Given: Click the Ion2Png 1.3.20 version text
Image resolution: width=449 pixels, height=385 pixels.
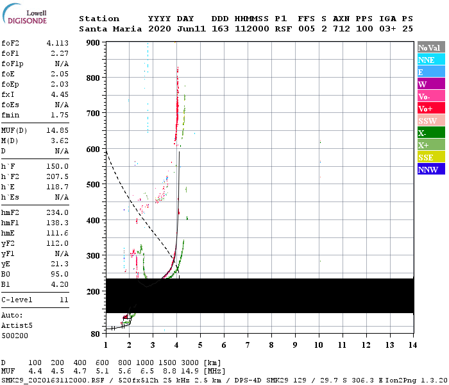Looking at the screenshot, I should (416, 381).
